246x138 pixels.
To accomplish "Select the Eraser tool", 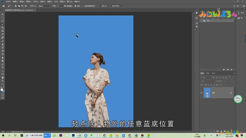I will (2, 51).
